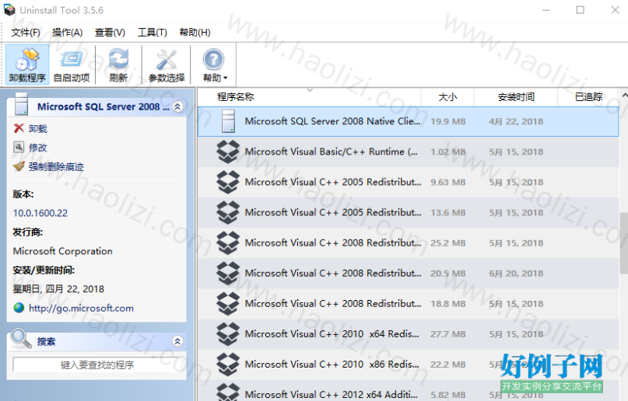
Task: Sort by 已追踪 traced column header
Action: 588,96
